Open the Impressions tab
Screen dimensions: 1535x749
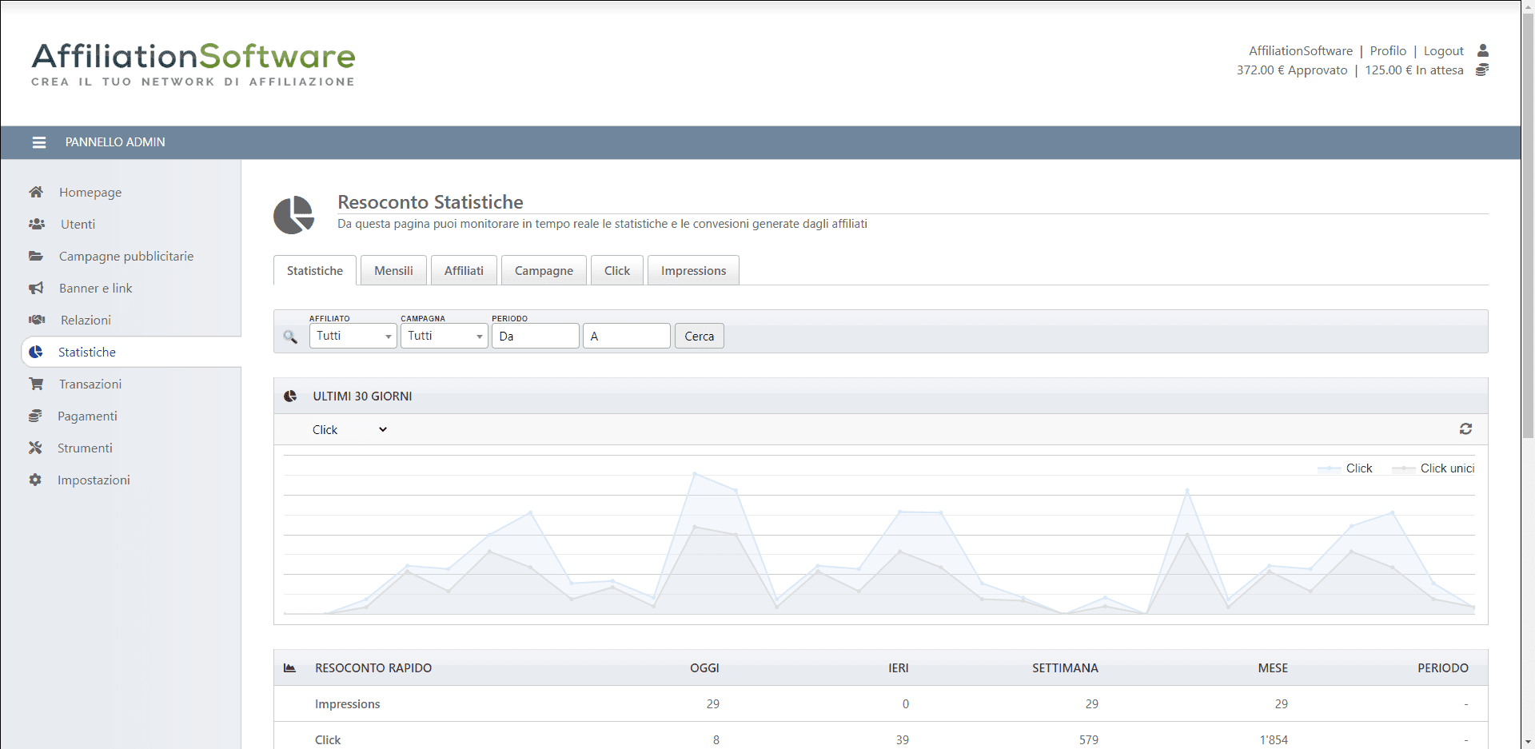point(693,271)
